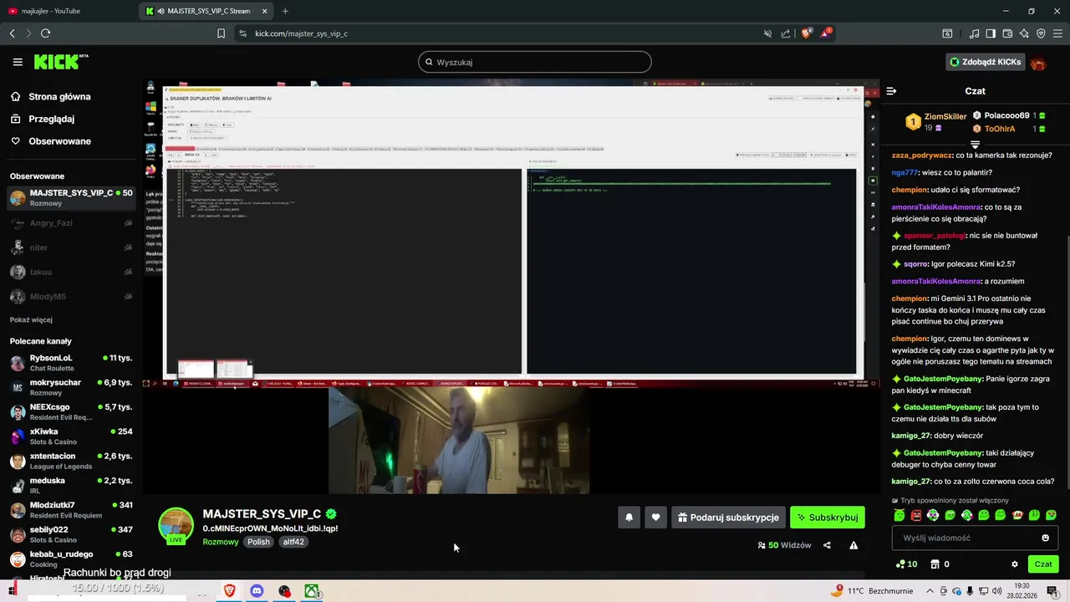Open Discord from the taskbar
This screenshot has width=1070, height=602.
coord(257,591)
